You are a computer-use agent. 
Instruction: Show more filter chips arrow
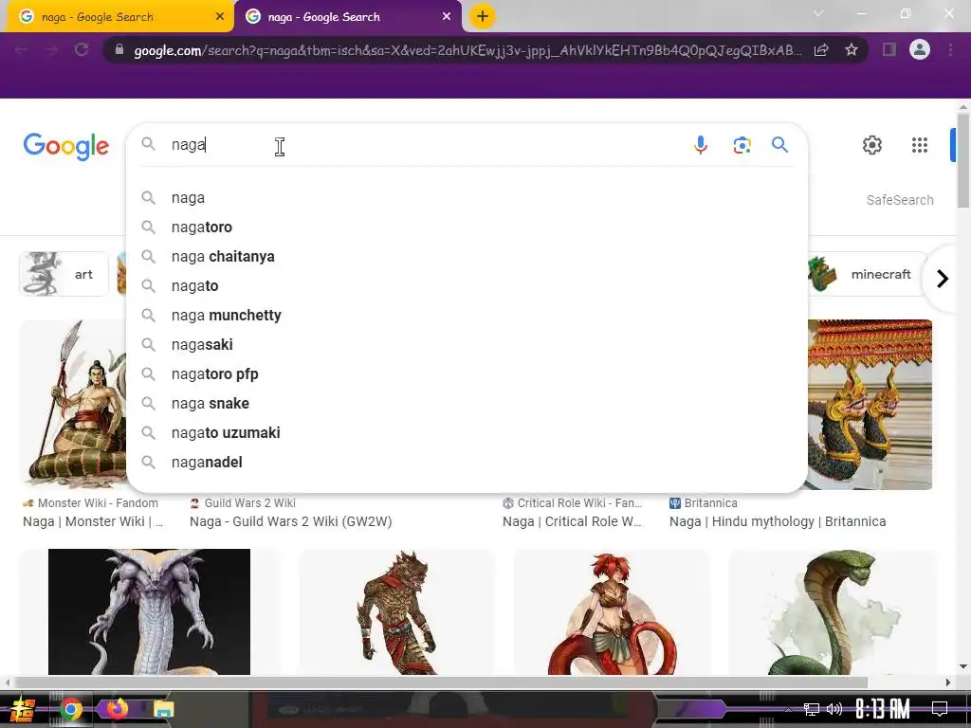[x=942, y=279]
